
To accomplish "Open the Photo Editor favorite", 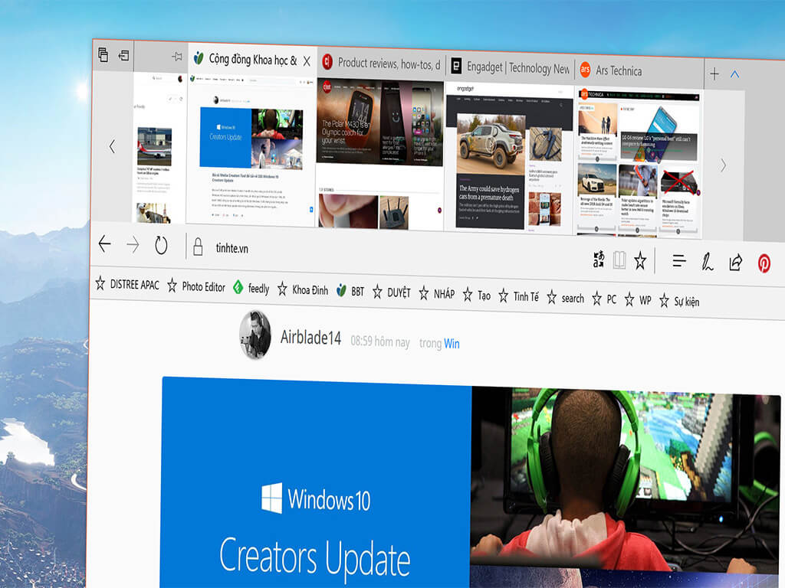I will [x=196, y=286].
